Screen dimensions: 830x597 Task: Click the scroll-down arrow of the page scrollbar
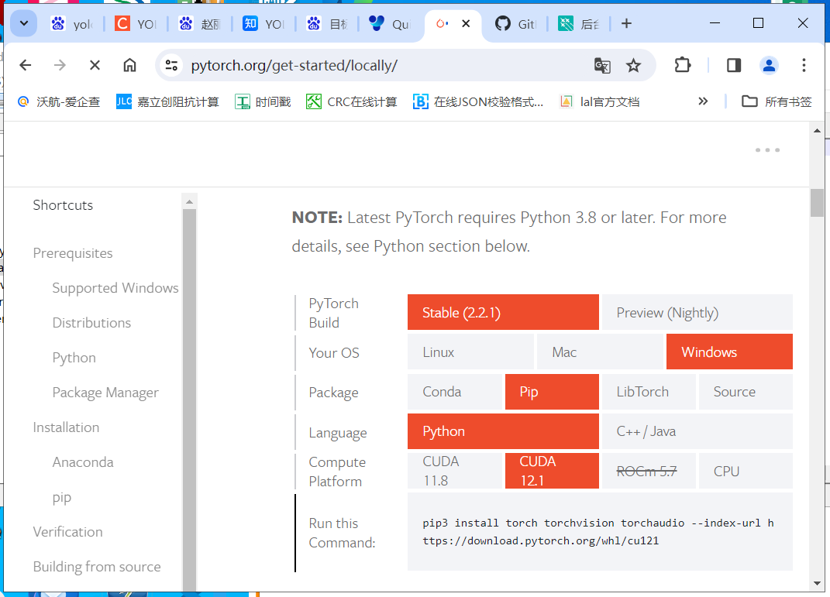pos(817,583)
